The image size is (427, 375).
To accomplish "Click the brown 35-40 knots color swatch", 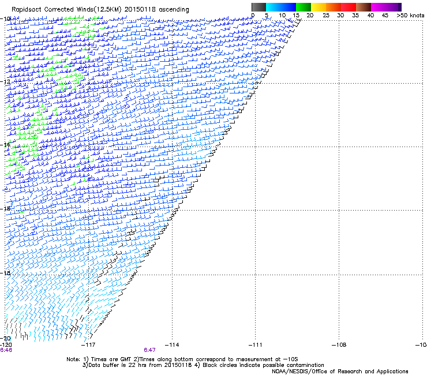I will pyautogui.click(x=364, y=7).
